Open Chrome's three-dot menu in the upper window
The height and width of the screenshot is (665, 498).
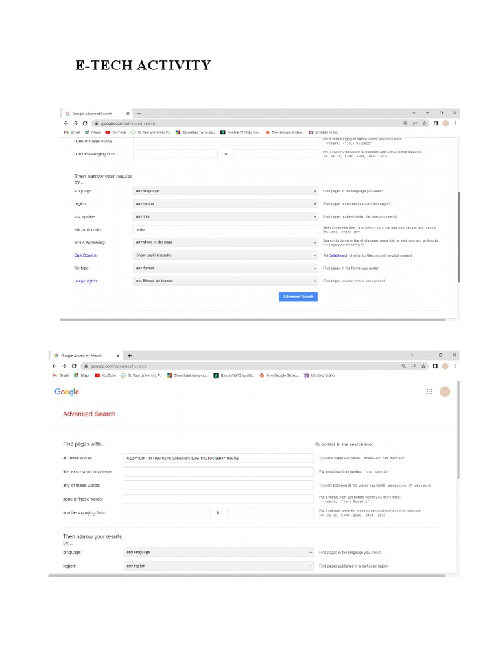pyautogui.click(x=455, y=123)
